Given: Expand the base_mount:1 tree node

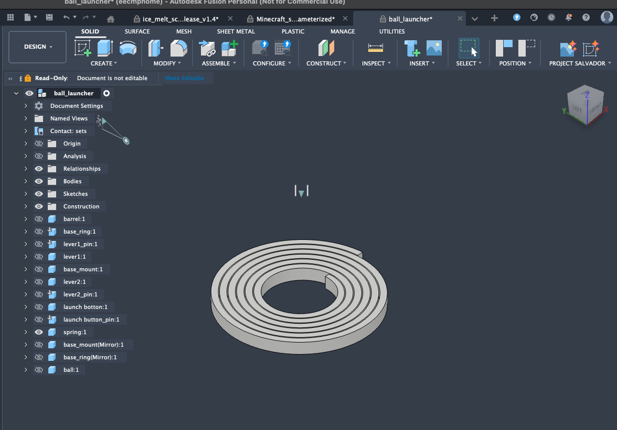Looking at the screenshot, I should click(x=26, y=269).
